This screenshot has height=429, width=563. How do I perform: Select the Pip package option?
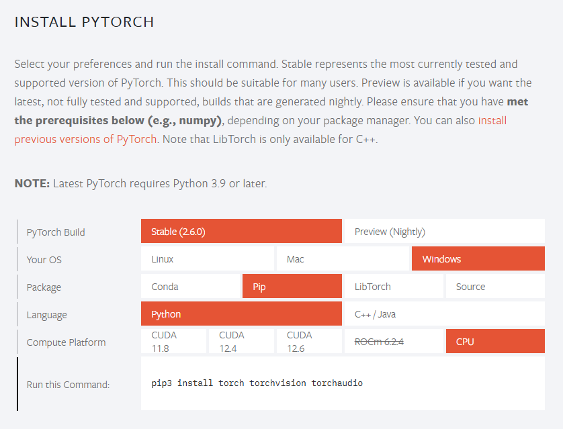coord(292,286)
